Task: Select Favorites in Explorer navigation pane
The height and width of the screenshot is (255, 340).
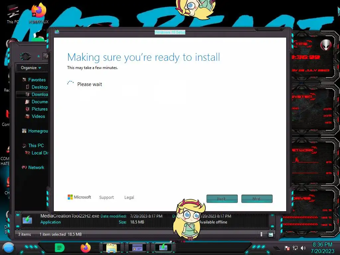Action: click(37, 80)
